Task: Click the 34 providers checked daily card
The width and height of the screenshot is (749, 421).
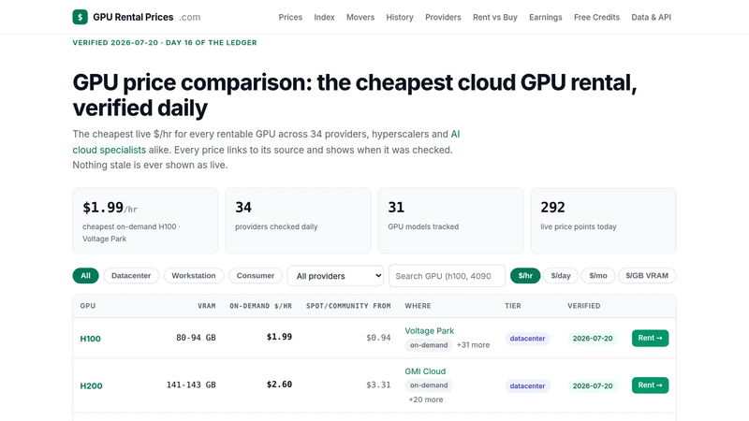Action: point(298,221)
